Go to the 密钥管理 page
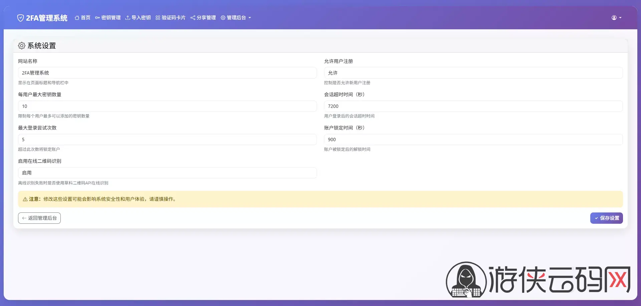Screen dimensions: 641x306 point(111,18)
